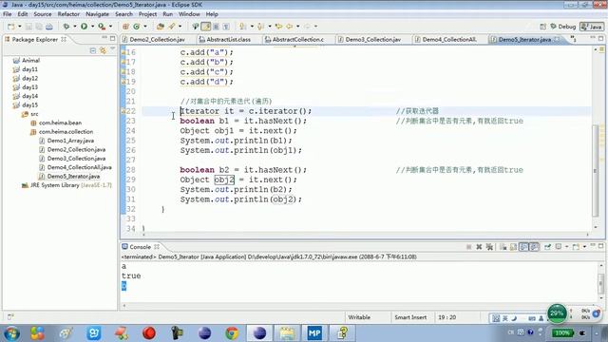This screenshot has height=342, width=608.
Task: Click the External Tools run icon
Action: coord(102,27)
